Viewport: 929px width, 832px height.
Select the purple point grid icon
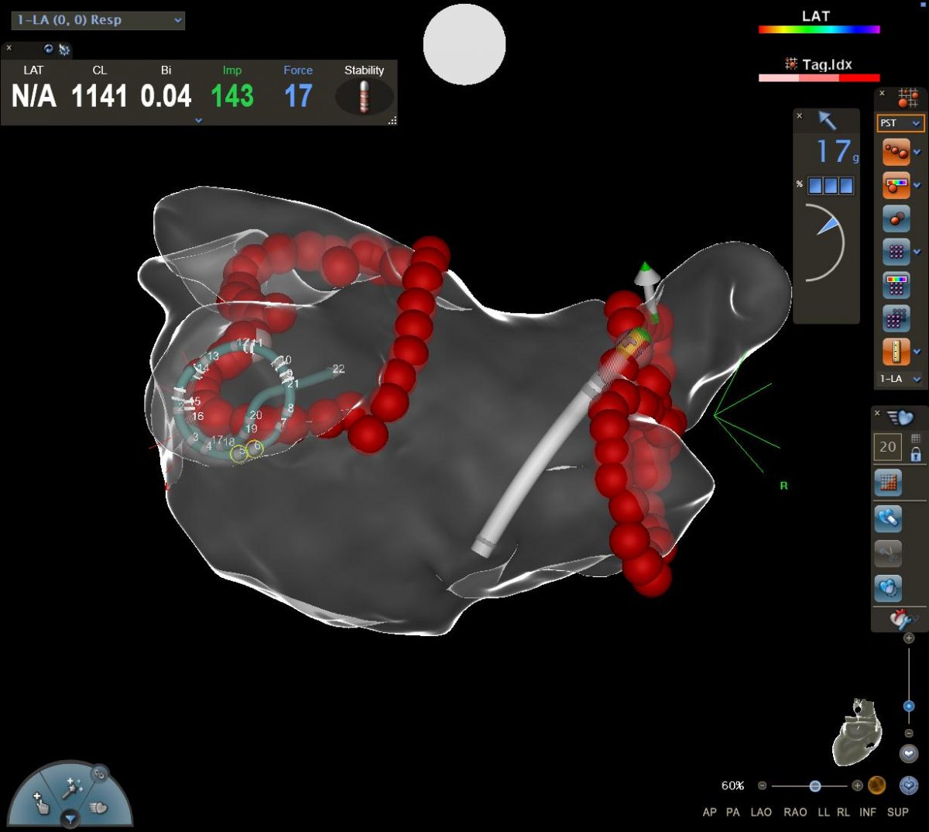896,252
